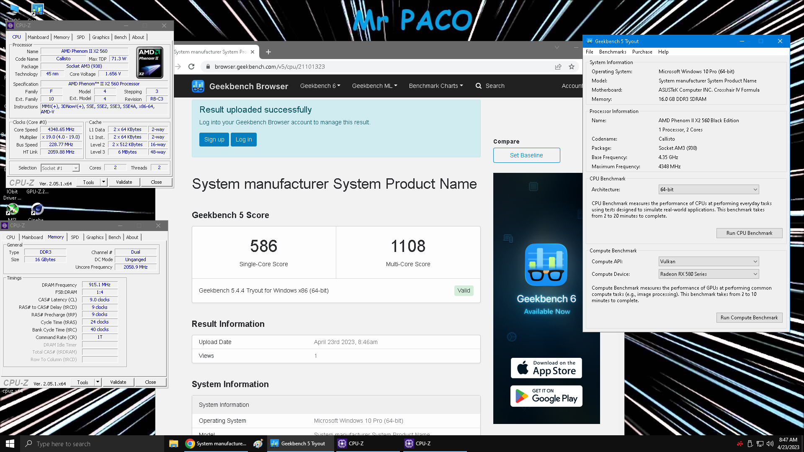Click Run Compute Benchmark button
Image resolution: width=804 pixels, height=452 pixels.
click(749, 318)
